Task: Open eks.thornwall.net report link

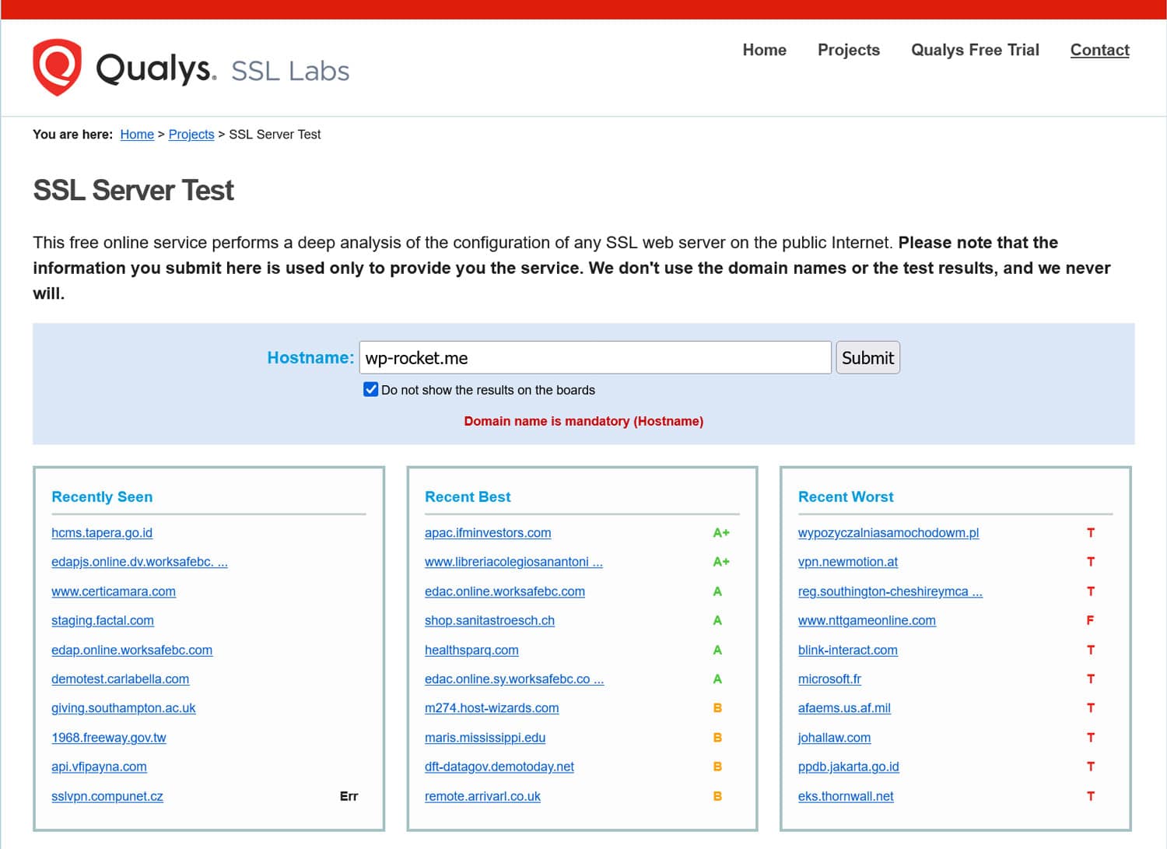Action: pos(846,796)
